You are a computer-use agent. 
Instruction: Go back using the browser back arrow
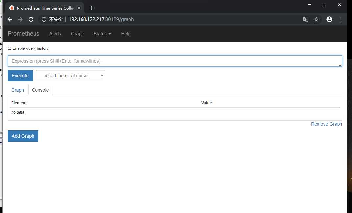[10, 19]
